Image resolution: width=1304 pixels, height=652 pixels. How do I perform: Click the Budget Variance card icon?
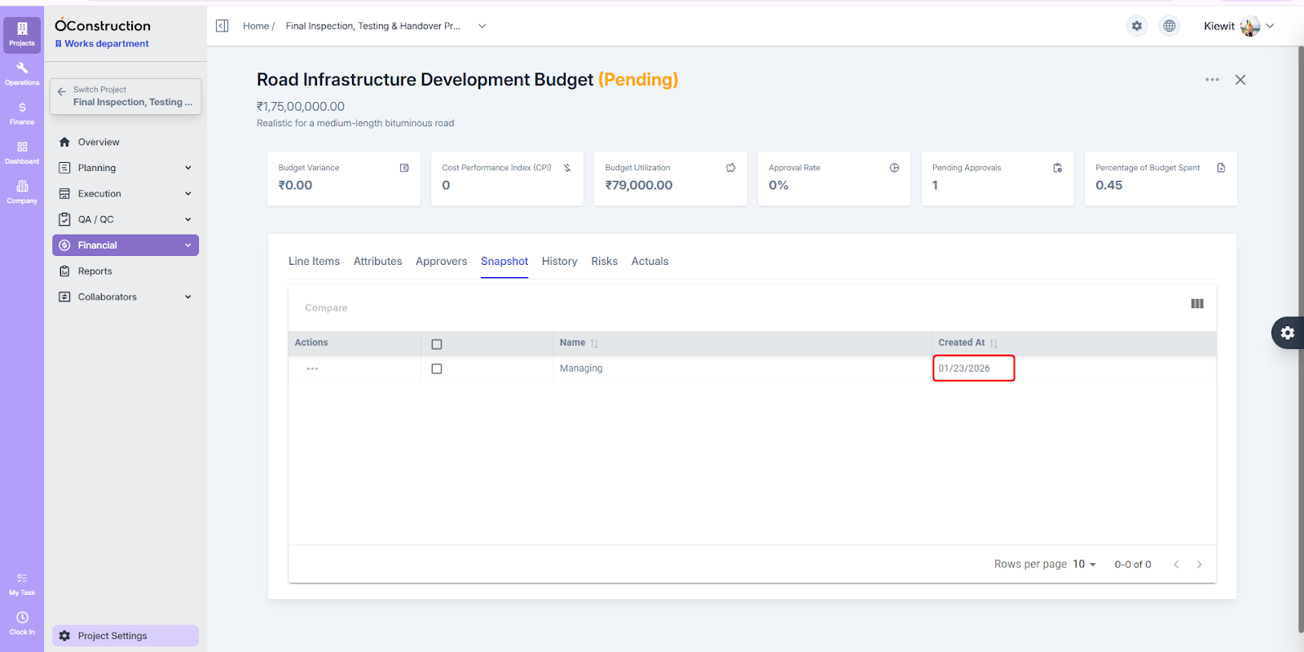(x=404, y=168)
